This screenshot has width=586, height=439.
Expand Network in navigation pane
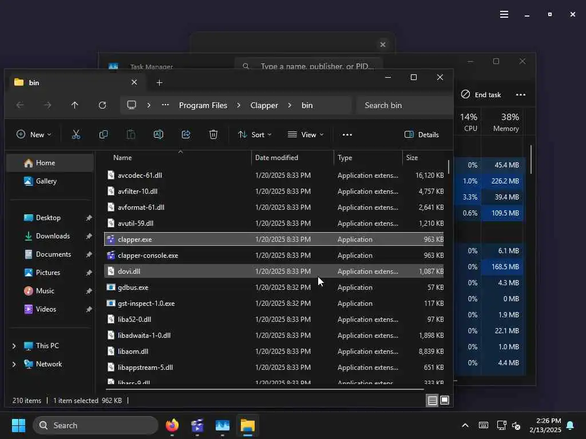tap(14, 364)
